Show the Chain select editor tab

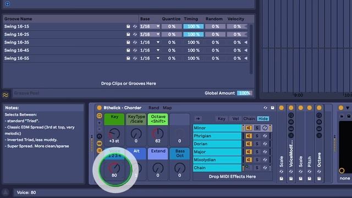pos(249,119)
